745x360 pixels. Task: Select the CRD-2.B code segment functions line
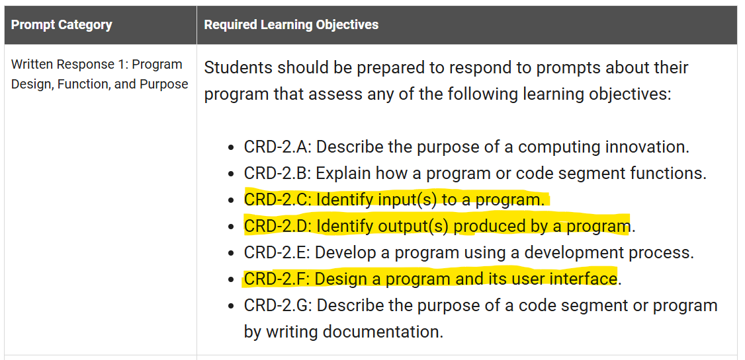[475, 174]
